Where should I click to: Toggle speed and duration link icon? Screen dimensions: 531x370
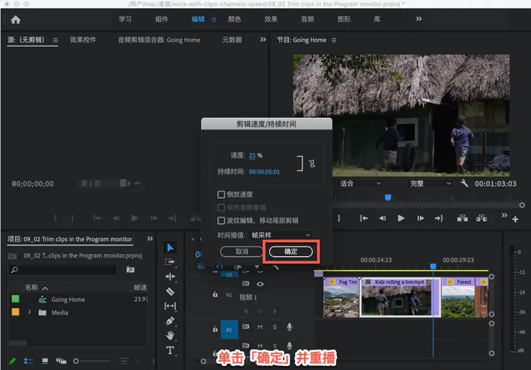click(312, 163)
